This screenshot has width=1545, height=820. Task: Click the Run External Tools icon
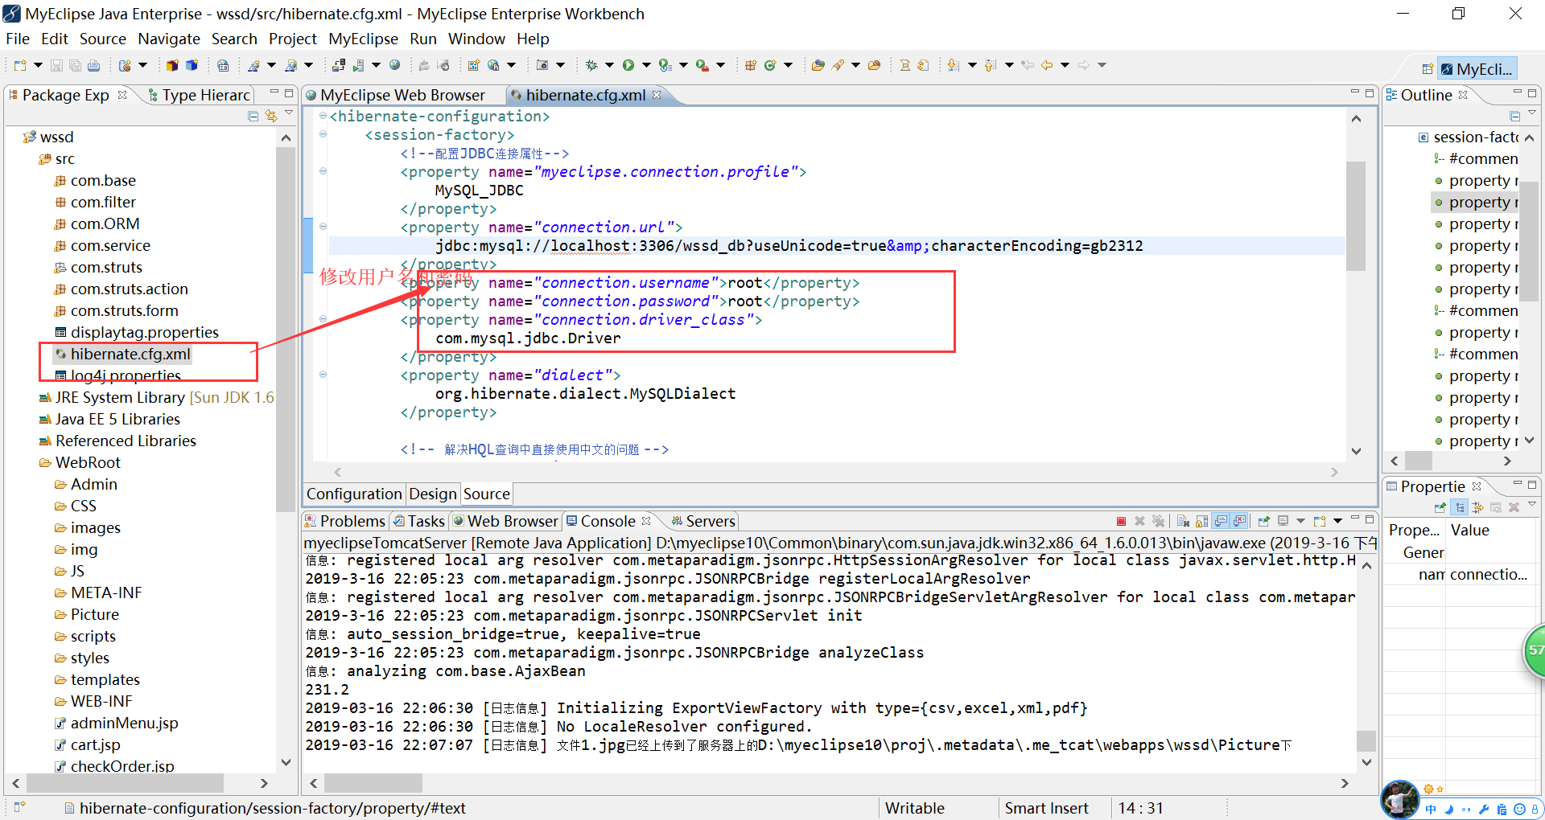[702, 65]
